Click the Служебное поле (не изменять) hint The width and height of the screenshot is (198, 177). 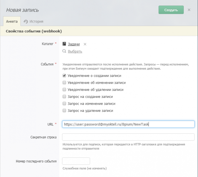coord(85,168)
